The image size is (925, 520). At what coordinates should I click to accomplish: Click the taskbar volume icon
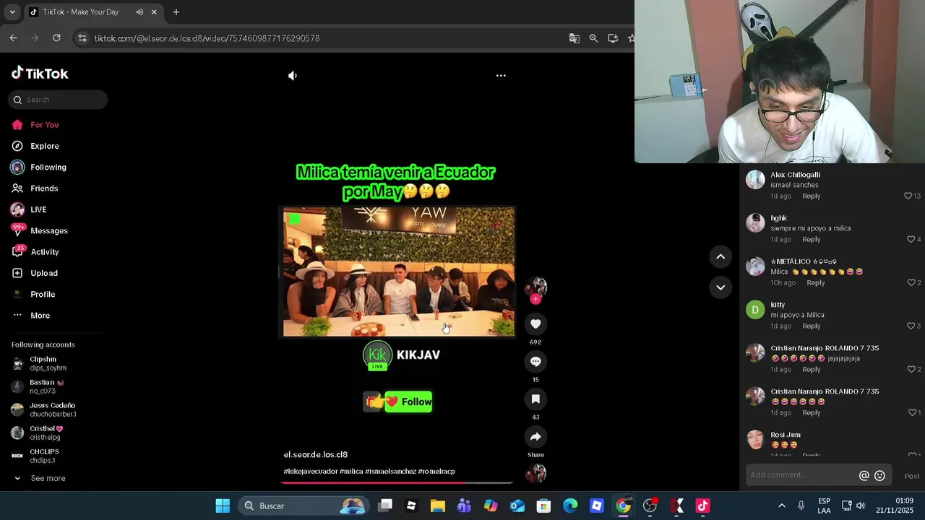(x=861, y=506)
